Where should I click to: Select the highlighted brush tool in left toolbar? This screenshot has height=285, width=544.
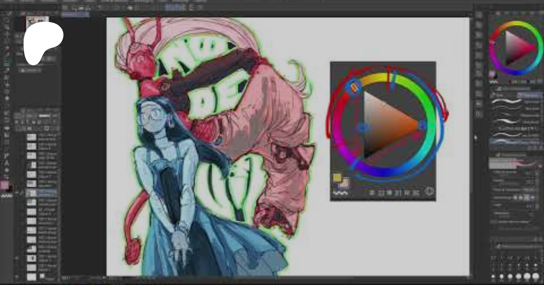coord(6,62)
